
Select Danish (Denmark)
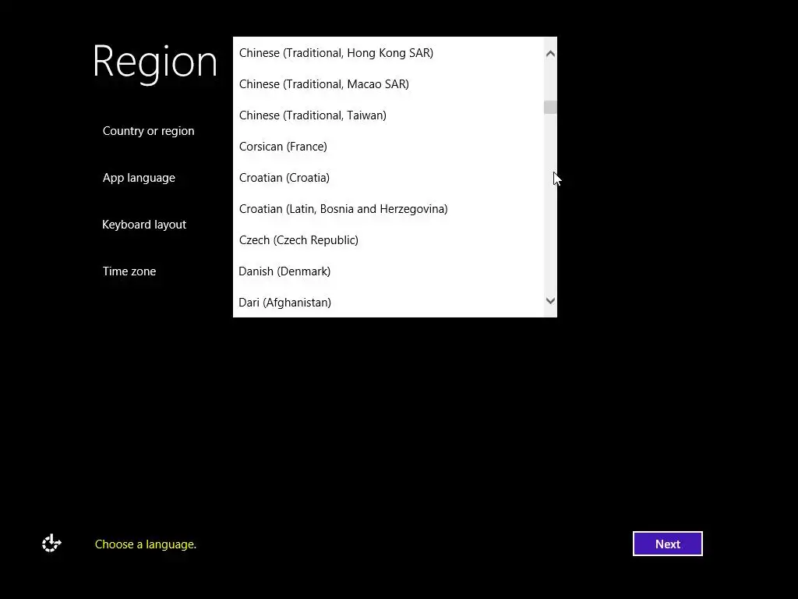click(x=388, y=271)
